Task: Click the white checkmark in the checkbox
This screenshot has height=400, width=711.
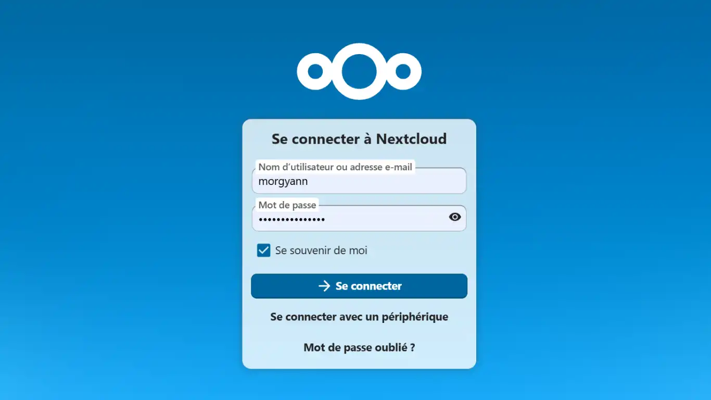Action: click(263, 251)
